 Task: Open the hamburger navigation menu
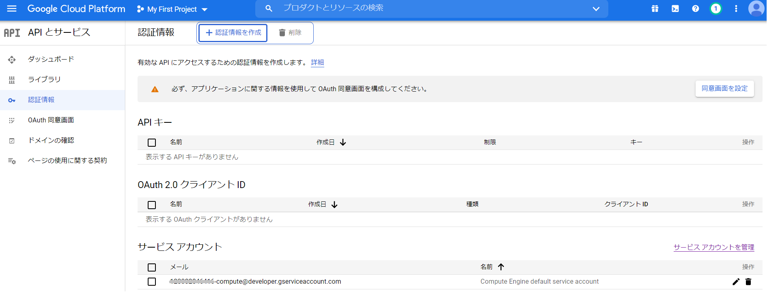(x=12, y=9)
